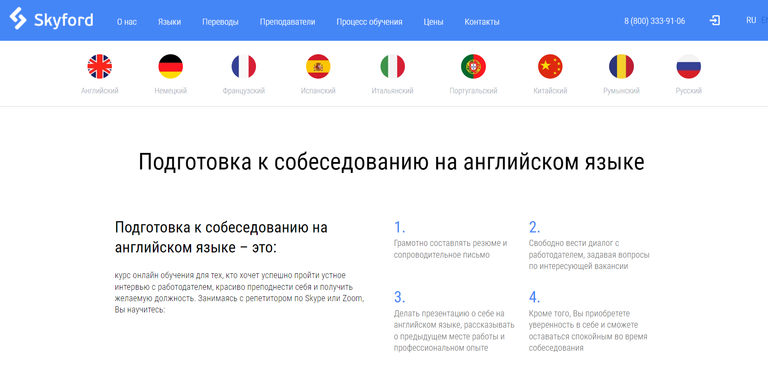Select the Italian flag icon
The width and height of the screenshot is (768, 372).
click(x=393, y=66)
